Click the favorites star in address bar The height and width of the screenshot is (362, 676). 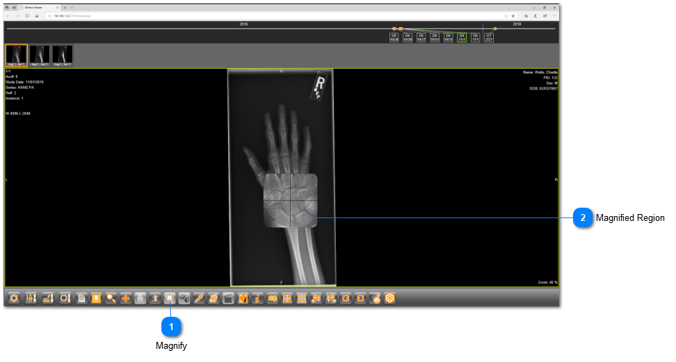(x=513, y=16)
